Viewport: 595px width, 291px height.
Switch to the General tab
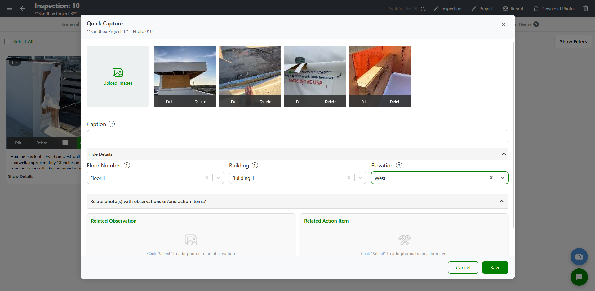[x=71, y=24]
